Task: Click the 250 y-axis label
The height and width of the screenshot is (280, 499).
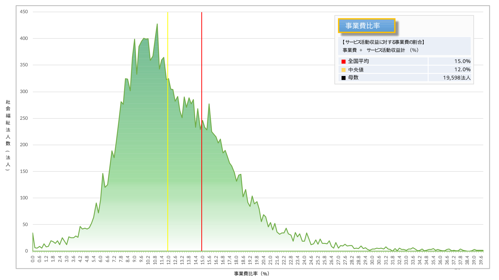Action: tap(24, 118)
